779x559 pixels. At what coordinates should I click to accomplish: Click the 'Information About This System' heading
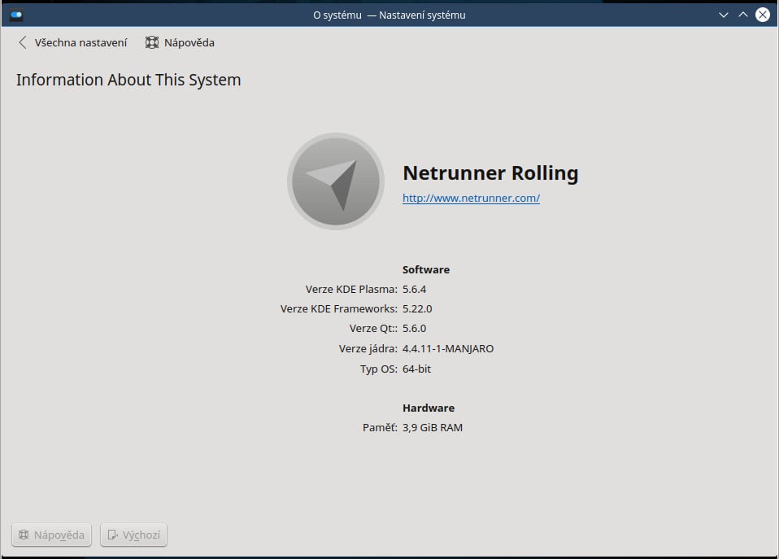click(128, 80)
